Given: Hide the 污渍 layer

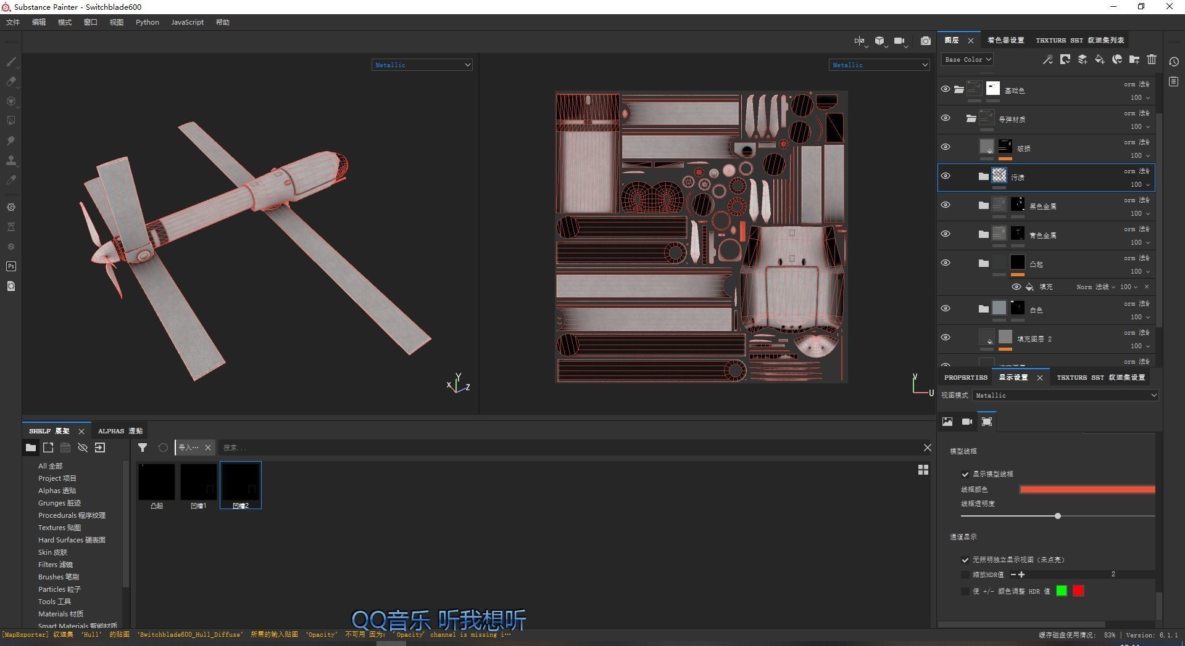Looking at the screenshot, I should tap(946, 176).
